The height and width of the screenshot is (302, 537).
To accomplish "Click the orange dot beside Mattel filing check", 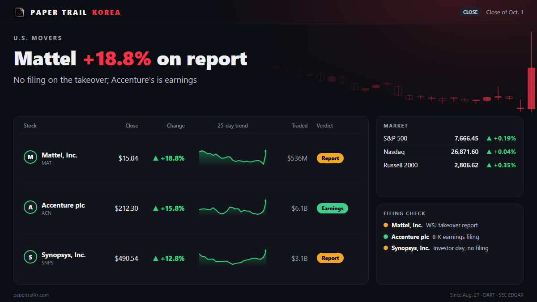I will click(x=386, y=225).
